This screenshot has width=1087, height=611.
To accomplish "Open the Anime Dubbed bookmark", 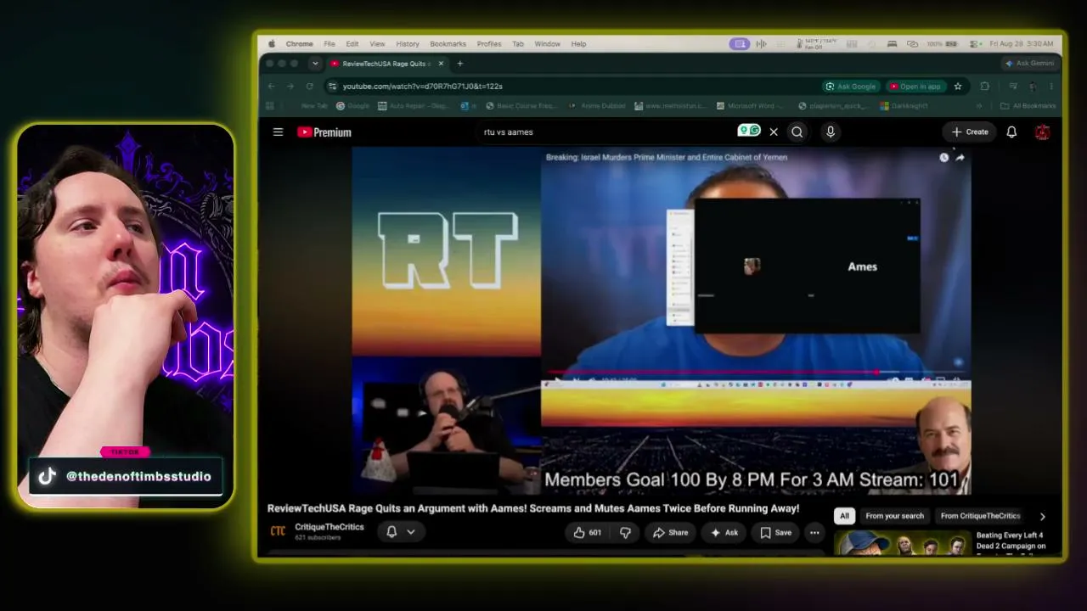I will 597,106.
